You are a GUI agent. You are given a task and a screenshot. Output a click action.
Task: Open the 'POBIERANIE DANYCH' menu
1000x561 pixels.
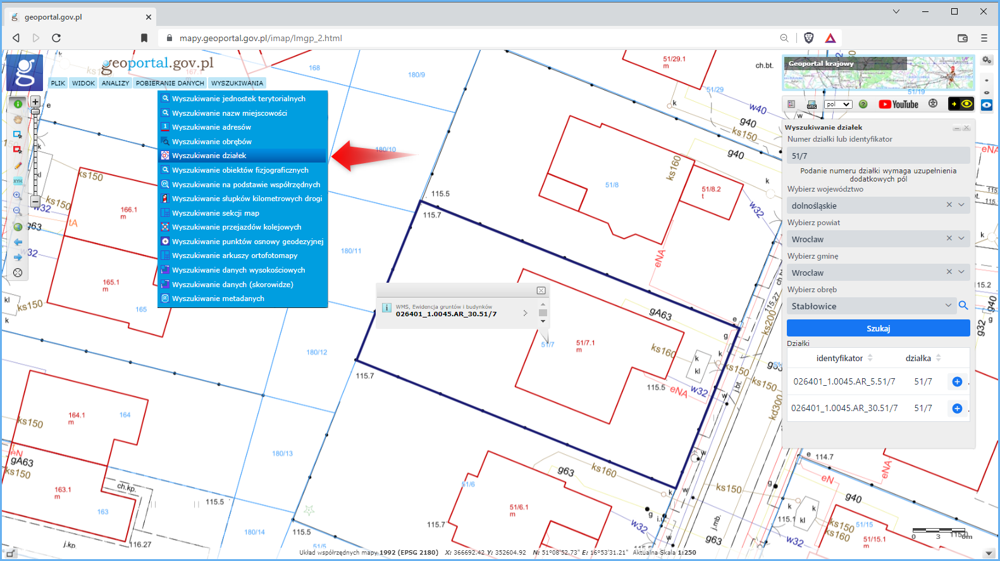170,83
